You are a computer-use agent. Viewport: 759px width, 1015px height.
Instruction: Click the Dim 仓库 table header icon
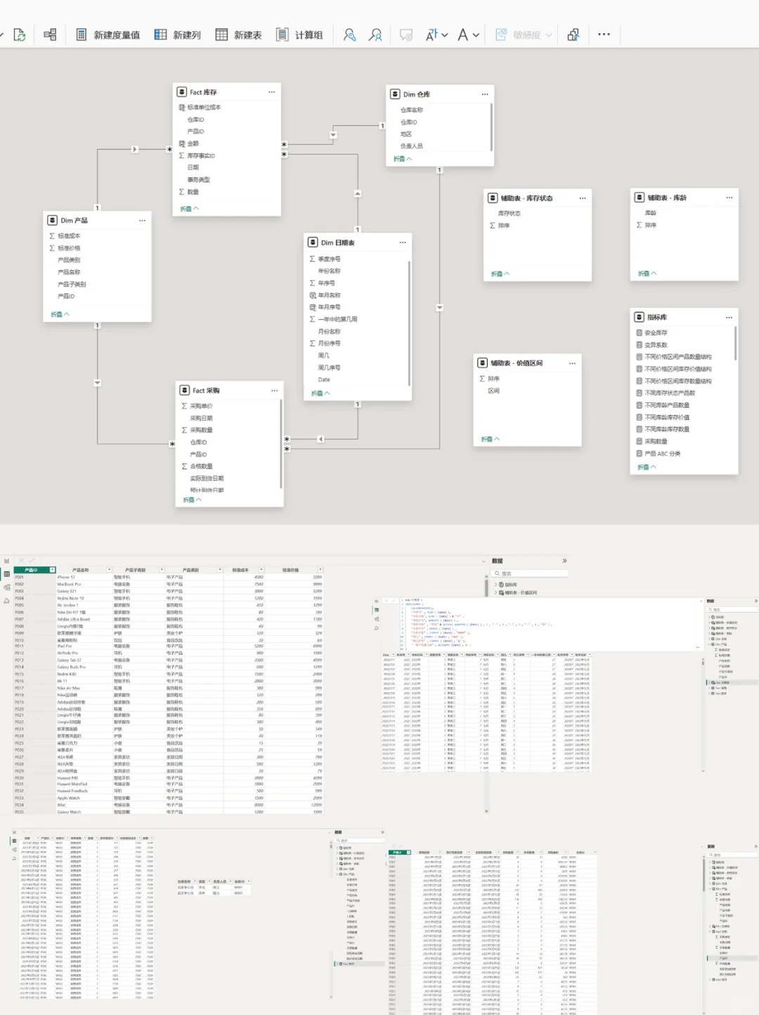point(395,94)
